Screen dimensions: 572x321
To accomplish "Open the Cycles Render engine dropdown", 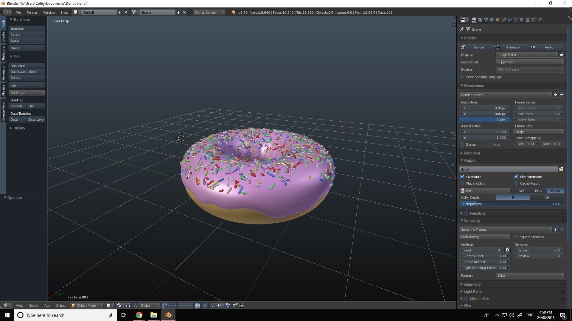I will pyautogui.click(x=209, y=12).
